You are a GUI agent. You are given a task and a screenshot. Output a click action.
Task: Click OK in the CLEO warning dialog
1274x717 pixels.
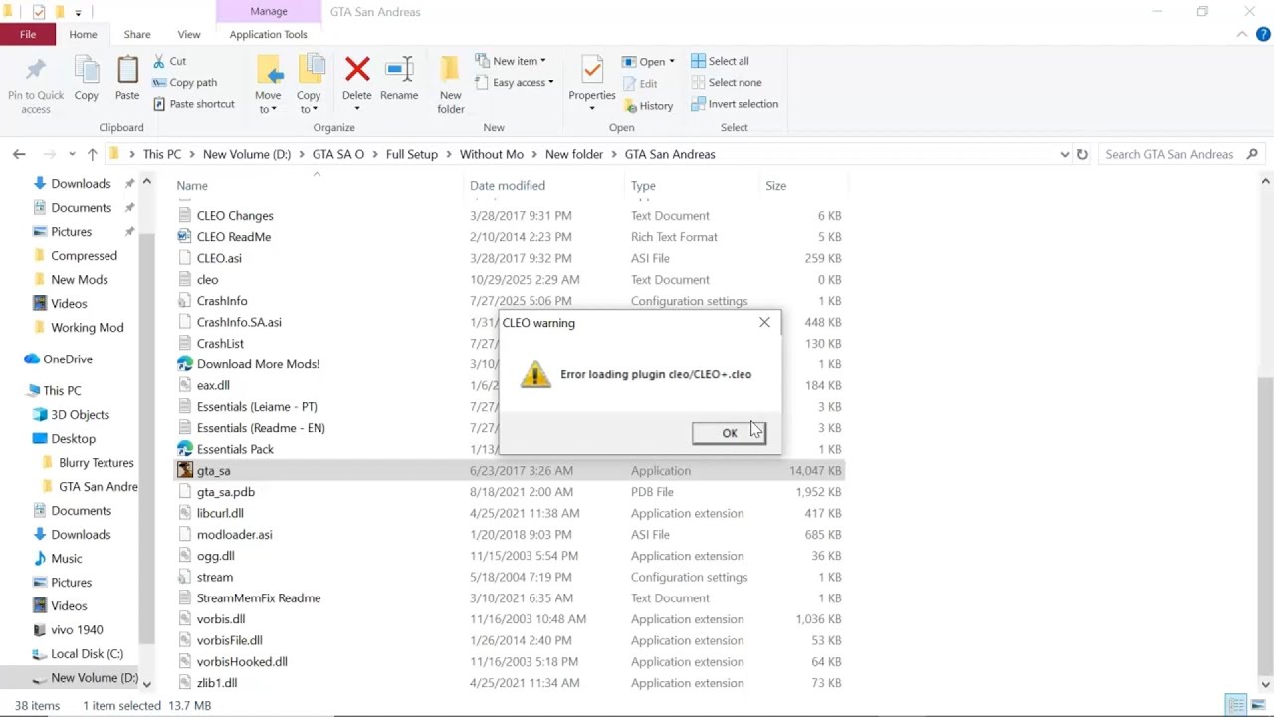(x=730, y=433)
